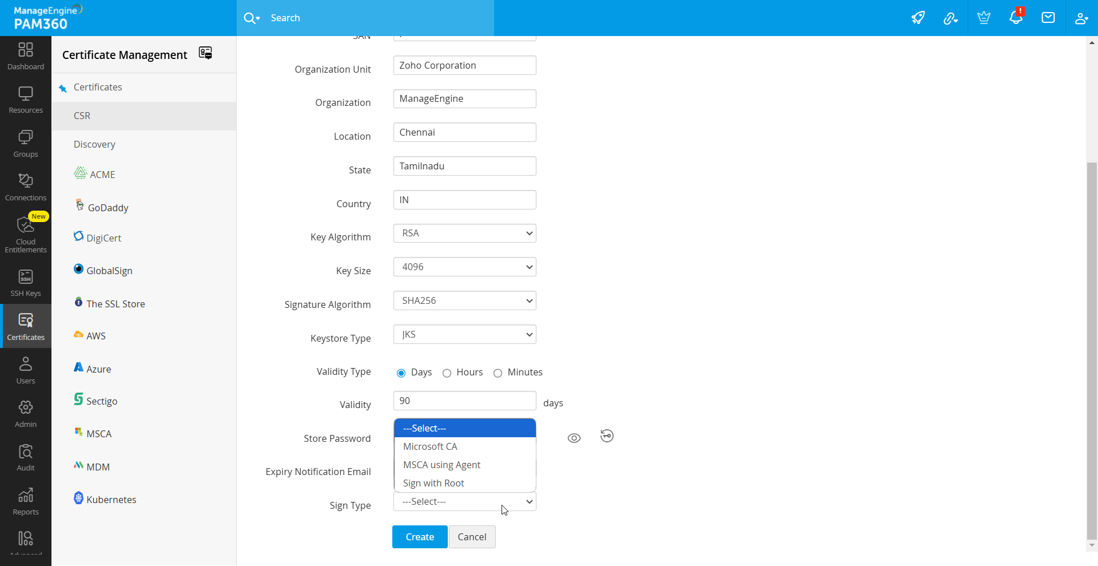
Task: Click the Organization Unit field
Action: coord(465,65)
